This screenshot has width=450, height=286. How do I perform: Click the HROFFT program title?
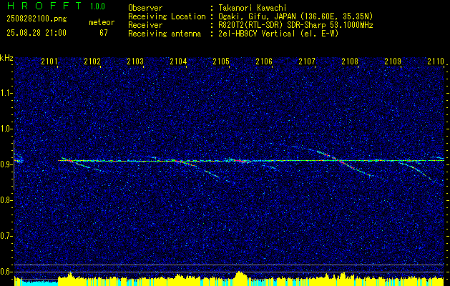tap(45, 6)
